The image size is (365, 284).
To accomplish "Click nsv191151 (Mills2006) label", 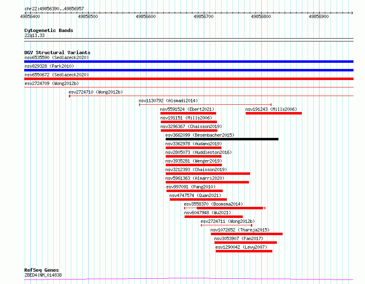I will [186, 118].
